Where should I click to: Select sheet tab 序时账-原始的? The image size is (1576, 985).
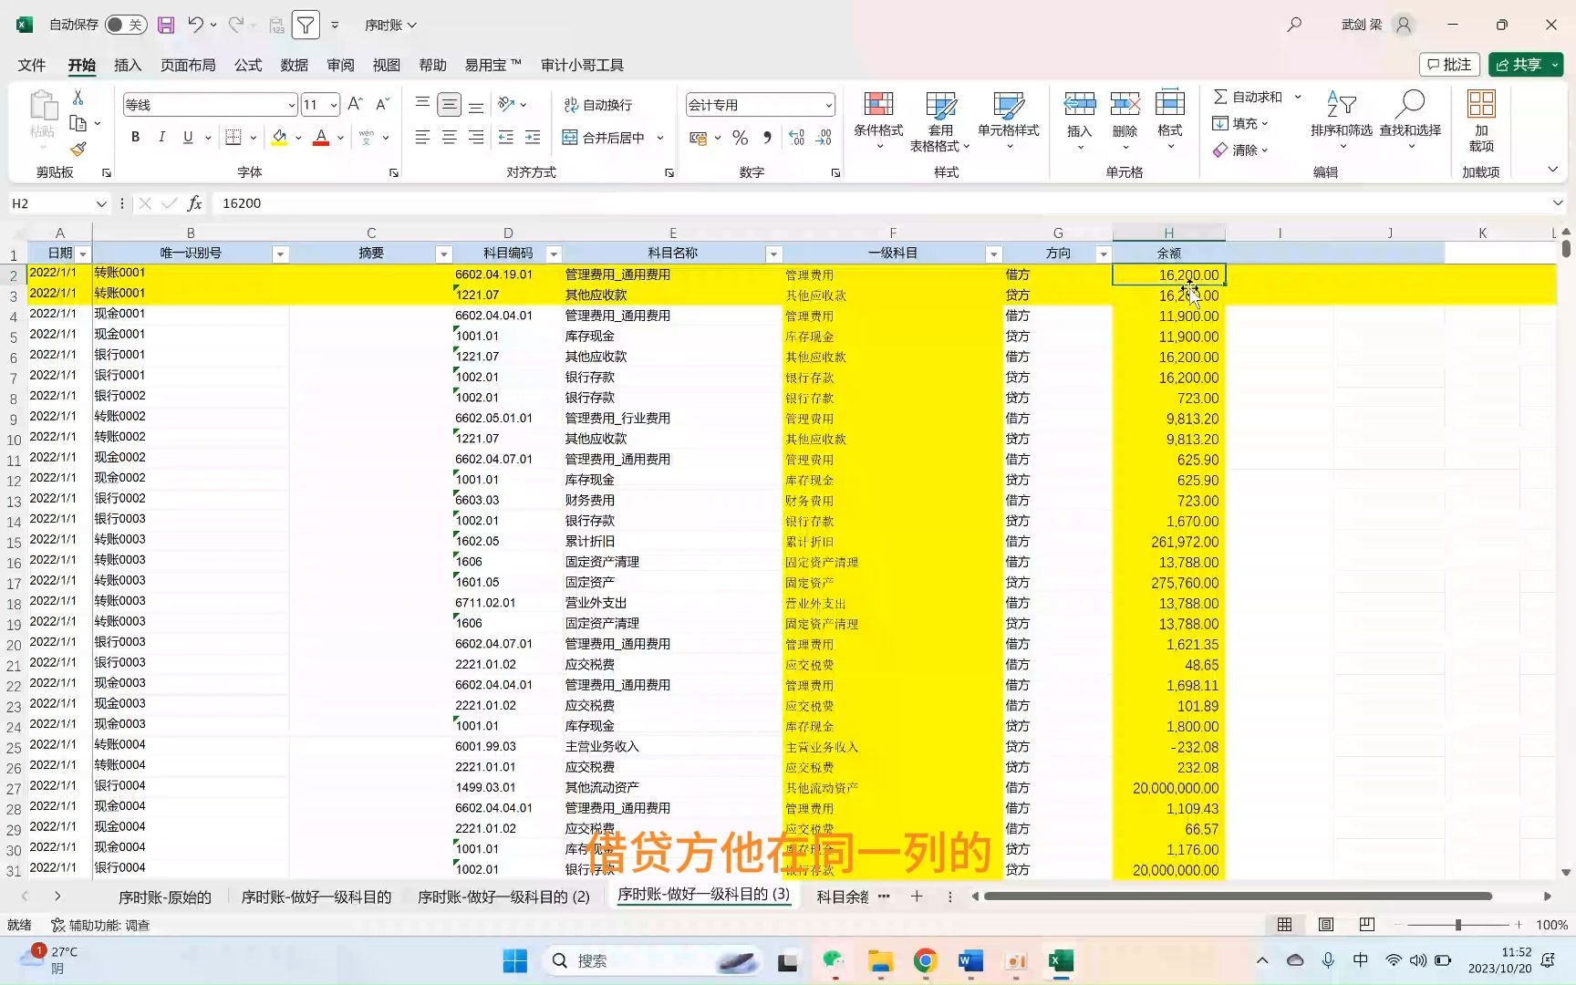165,897
